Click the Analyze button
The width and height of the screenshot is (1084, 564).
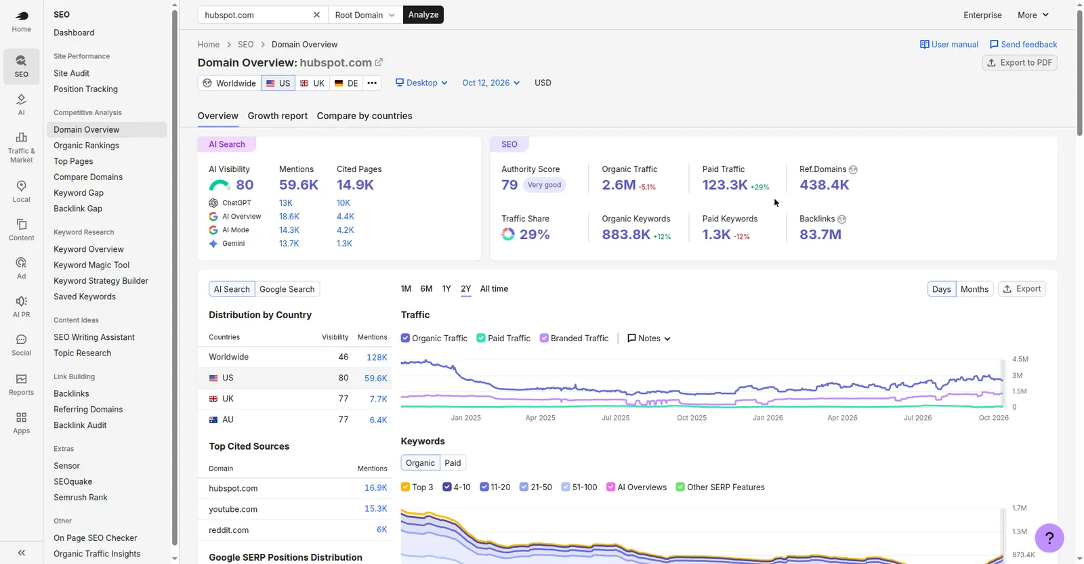pyautogui.click(x=423, y=15)
